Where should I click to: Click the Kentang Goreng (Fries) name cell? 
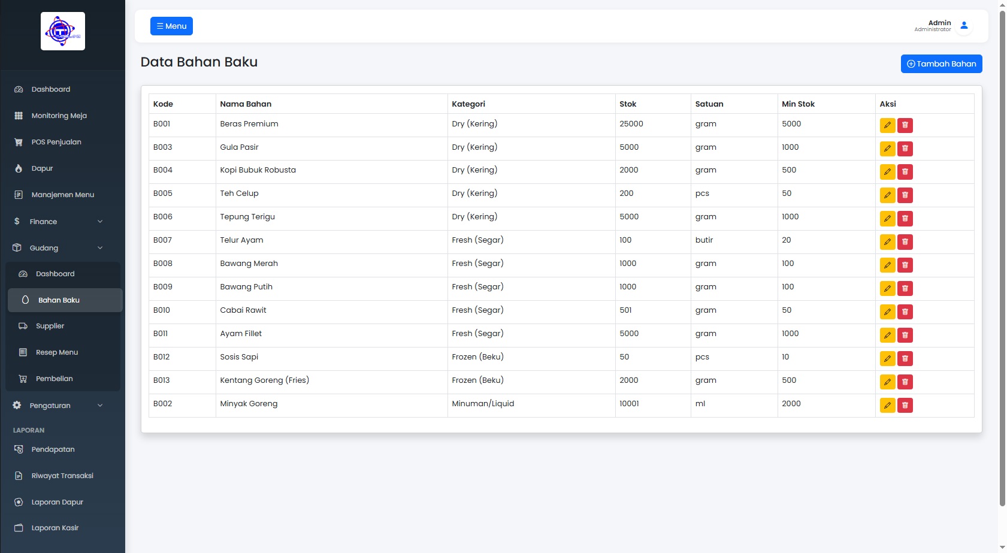331,382
